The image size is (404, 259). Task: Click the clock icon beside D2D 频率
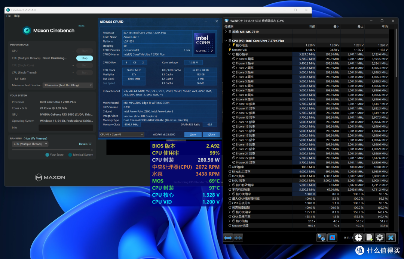point(230,176)
